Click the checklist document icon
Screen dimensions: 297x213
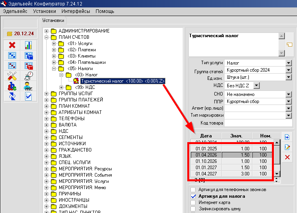pyautogui.click(x=29, y=96)
